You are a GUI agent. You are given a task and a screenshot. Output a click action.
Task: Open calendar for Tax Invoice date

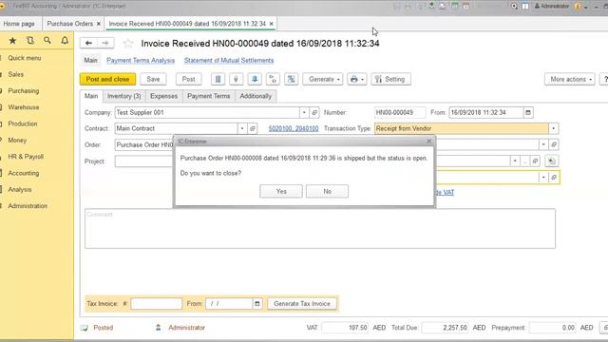point(257,304)
